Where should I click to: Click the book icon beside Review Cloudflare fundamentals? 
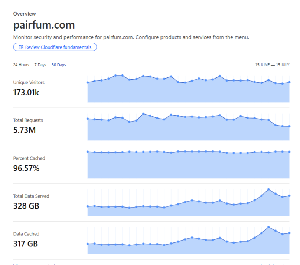coord(21,47)
